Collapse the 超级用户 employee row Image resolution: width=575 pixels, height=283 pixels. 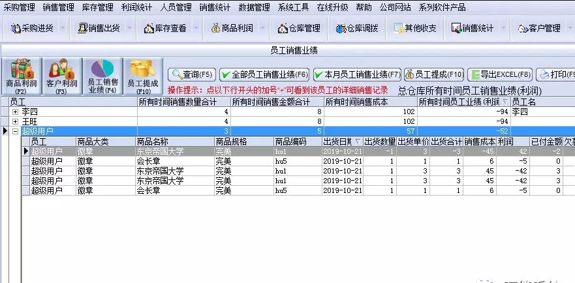[15, 131]
